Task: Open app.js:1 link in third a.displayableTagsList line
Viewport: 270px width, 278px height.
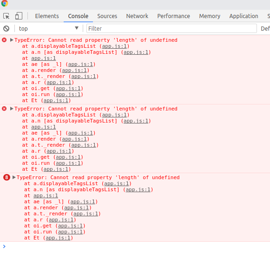Action: [x=117, y=183]
